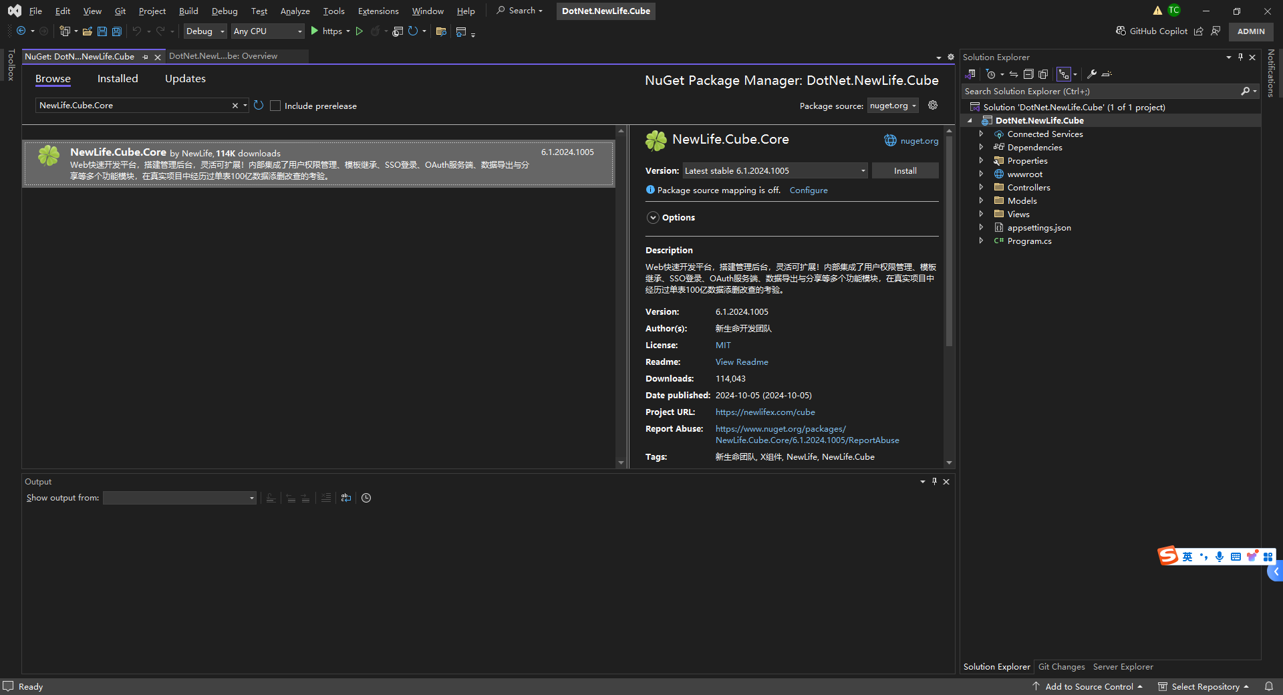Click Pending Changes Filter clock icon
This screenshot has width=1283, height=695.
991,74
